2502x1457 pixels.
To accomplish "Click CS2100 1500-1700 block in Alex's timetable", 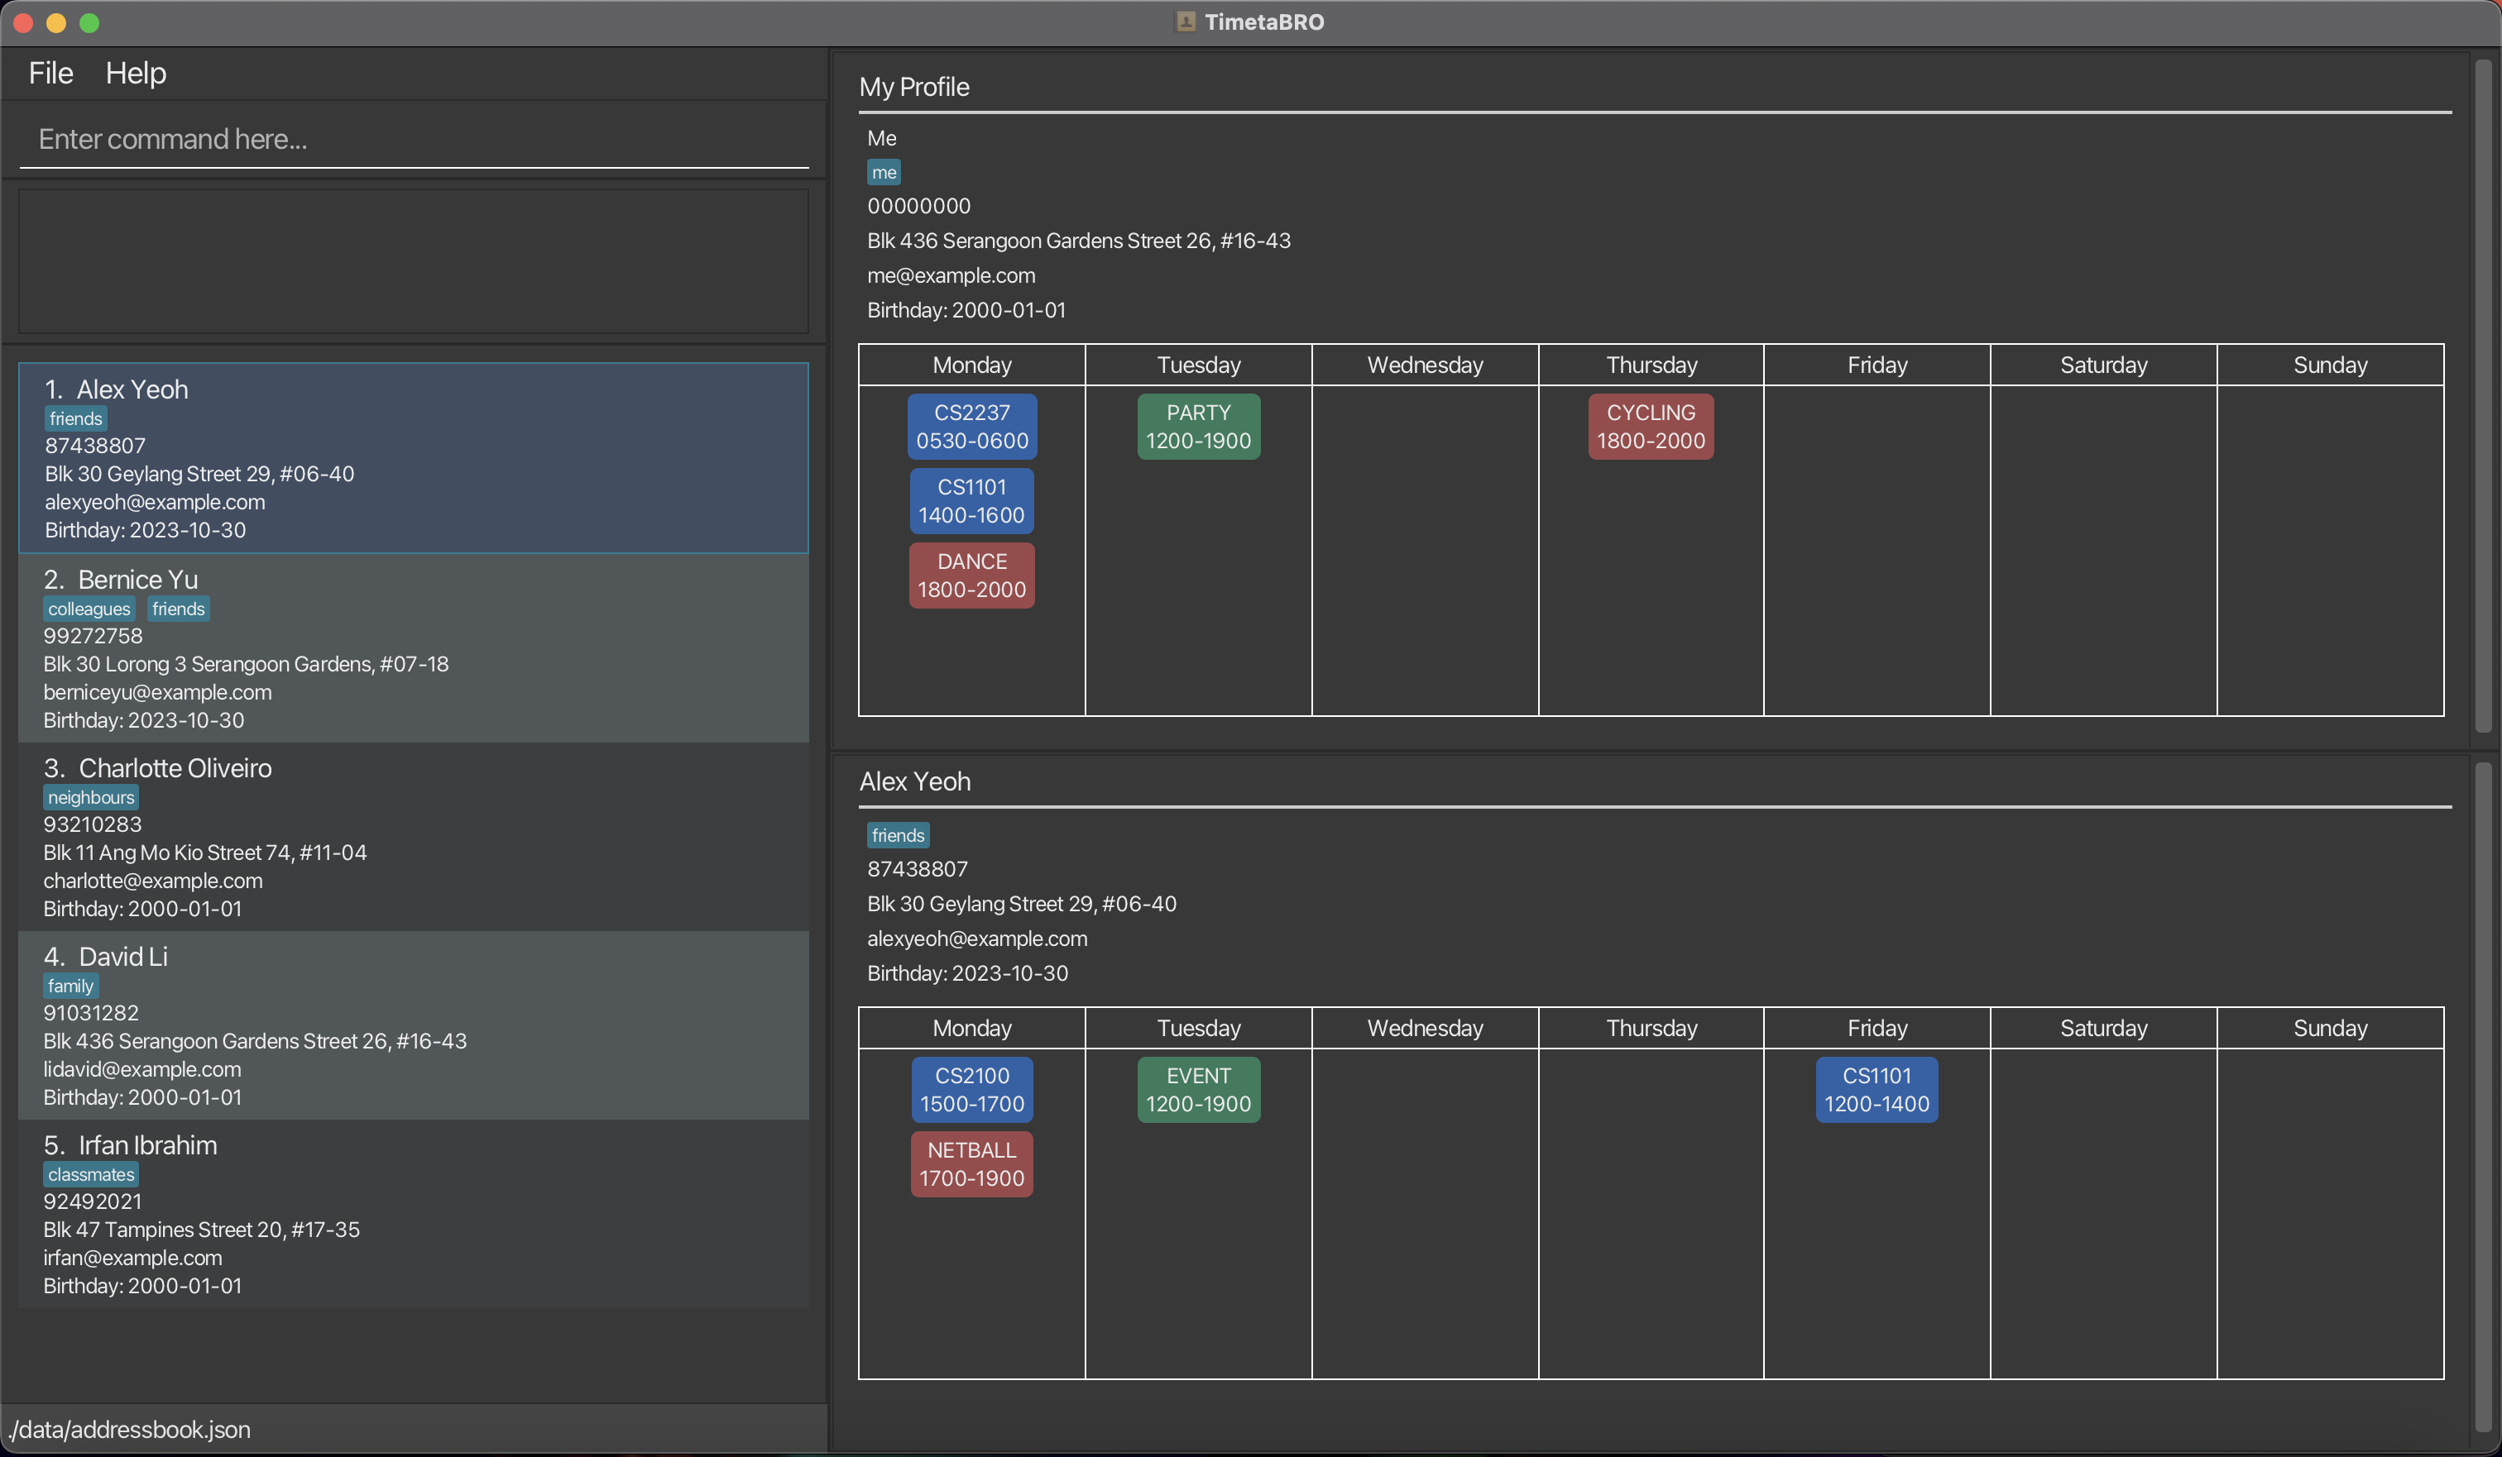I will coord(972,1090).
